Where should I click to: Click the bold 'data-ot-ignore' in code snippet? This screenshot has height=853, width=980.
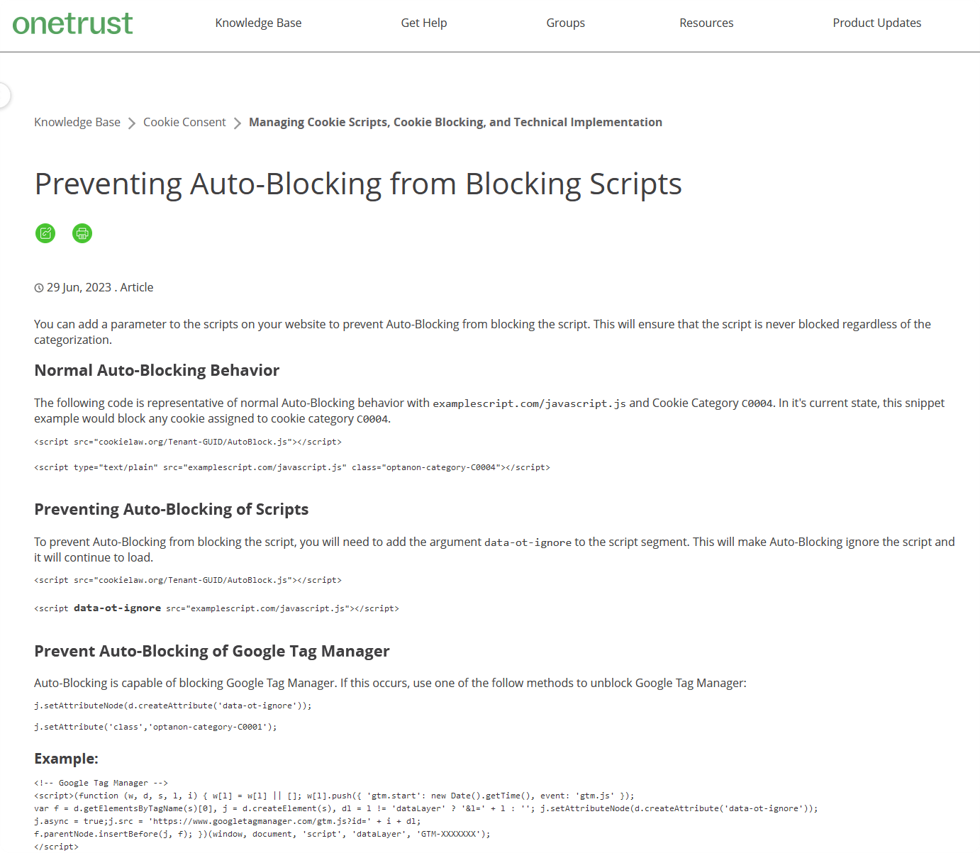coord(117,608)
